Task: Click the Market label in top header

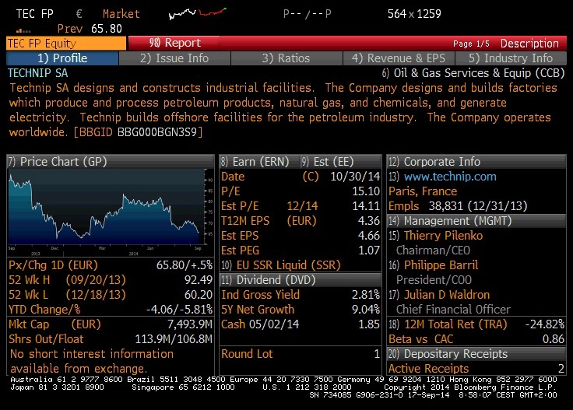Action: tap(121, 14)
